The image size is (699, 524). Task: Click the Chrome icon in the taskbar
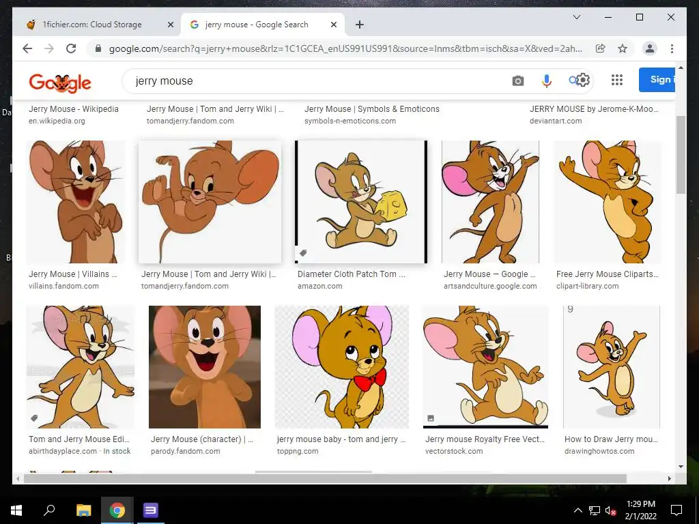click(x=117, y=510)
